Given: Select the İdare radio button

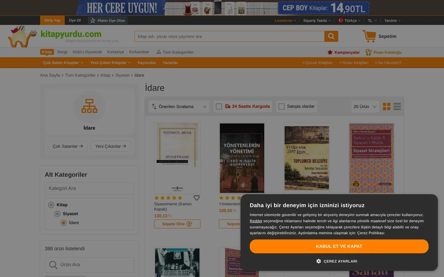Looking at the screenshot, I should [x=64, y=223].
